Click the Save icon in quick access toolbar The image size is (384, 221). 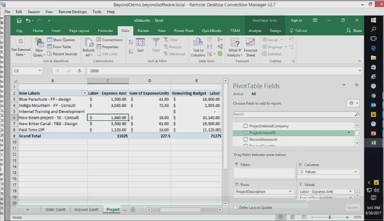[19, 21]
